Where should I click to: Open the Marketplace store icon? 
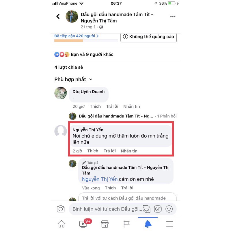(x=105, y=224)
